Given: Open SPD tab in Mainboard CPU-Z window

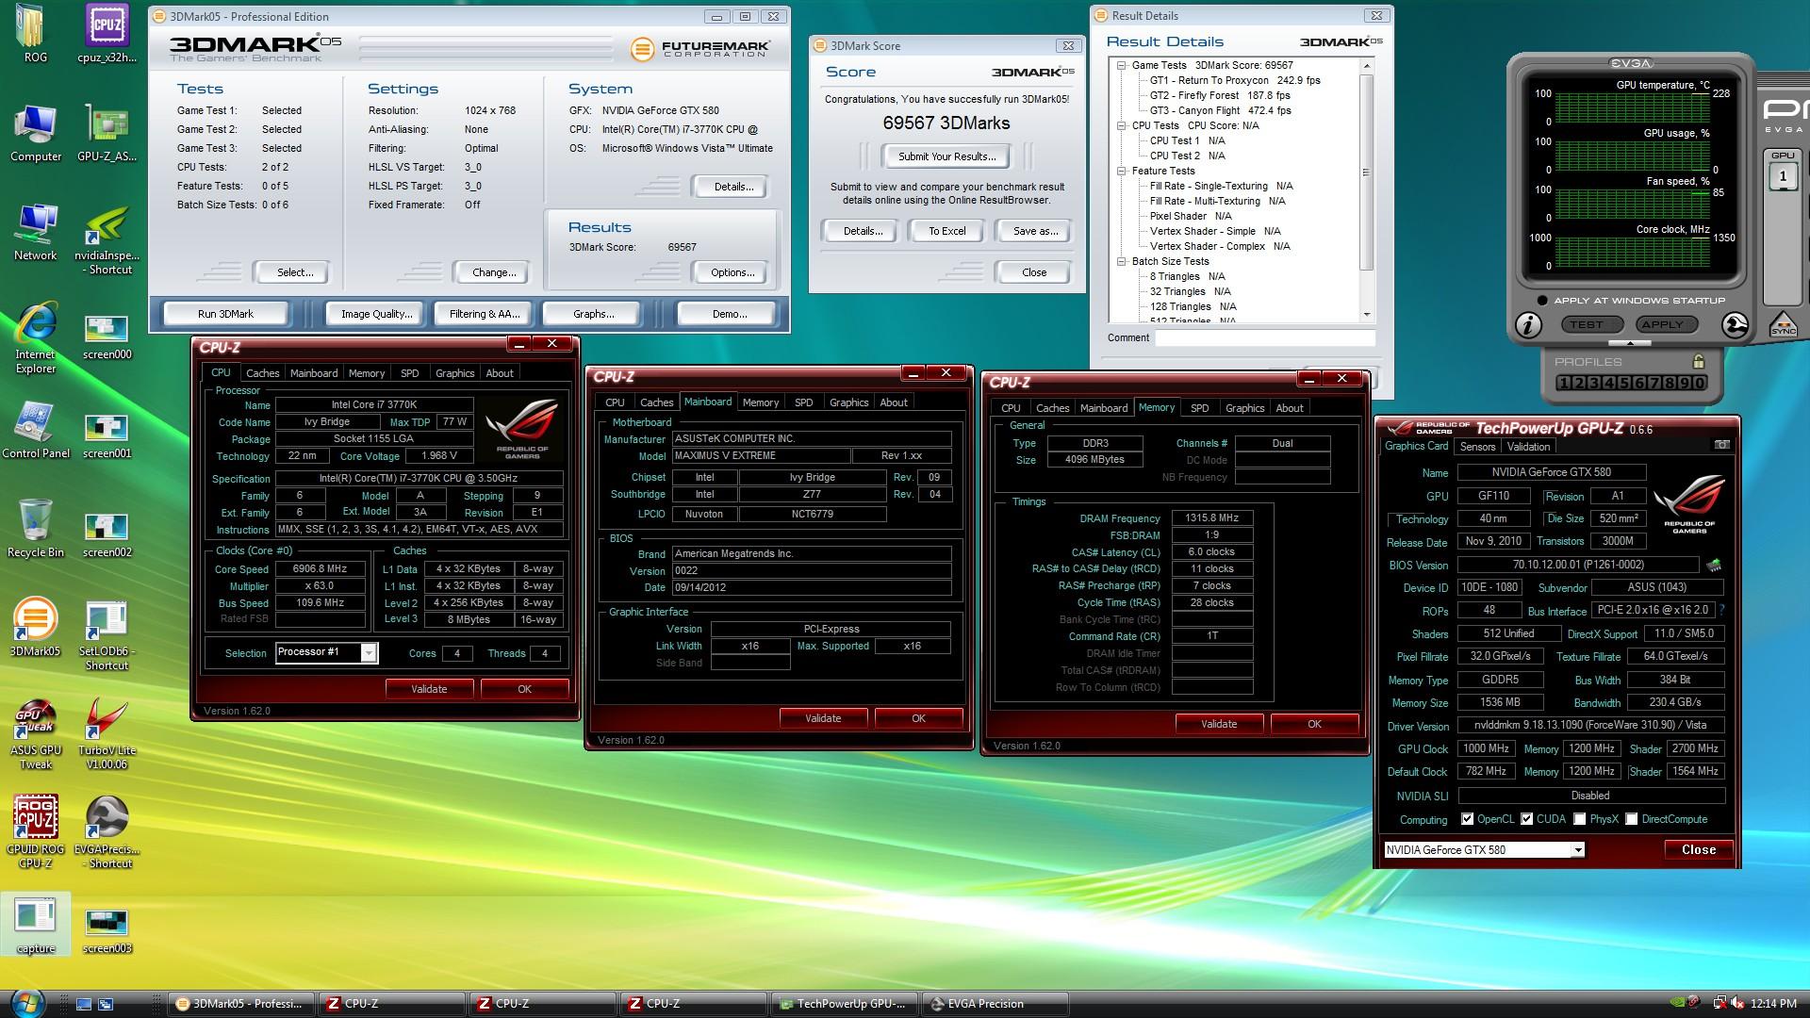Looking at the screenshot, I should [x=803, y=402].
